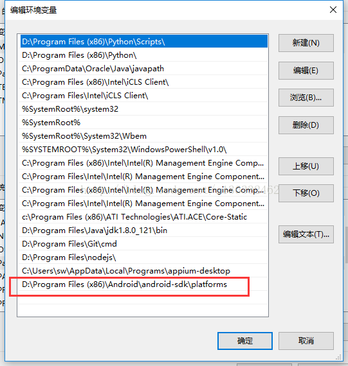
Task: Move the entry down with 下移(O)
Action: (x=306, y=193)
